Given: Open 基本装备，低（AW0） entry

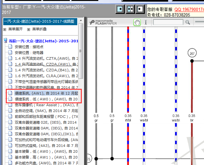Looking at the screenshot, I should tap(46, 151).
